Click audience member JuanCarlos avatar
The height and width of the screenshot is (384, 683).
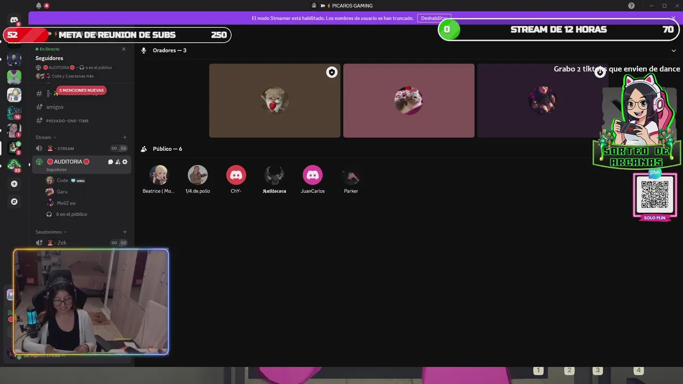(x=313, y=175)
